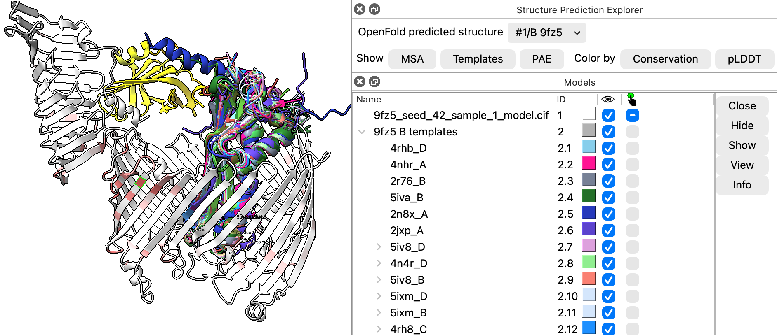Open the dark blue swatch of 2n8x_A

(589, 213)
